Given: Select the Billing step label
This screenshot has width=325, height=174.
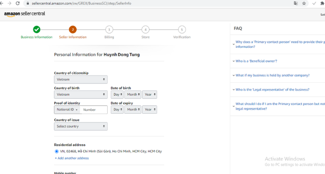Looking at the screenshot, I should [x=109, y=37].
